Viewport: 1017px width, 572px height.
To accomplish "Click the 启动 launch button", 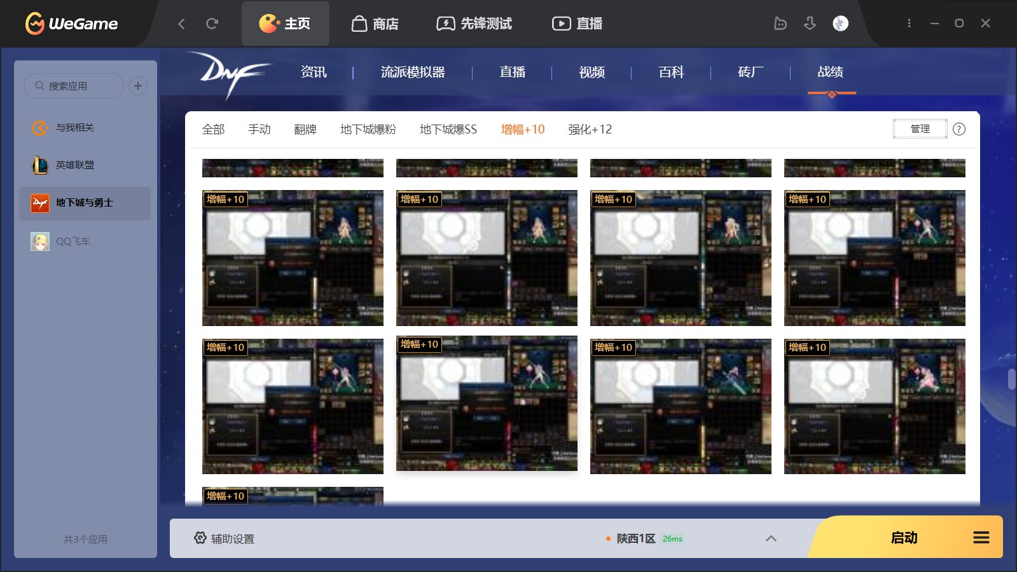I will point(904,538).
